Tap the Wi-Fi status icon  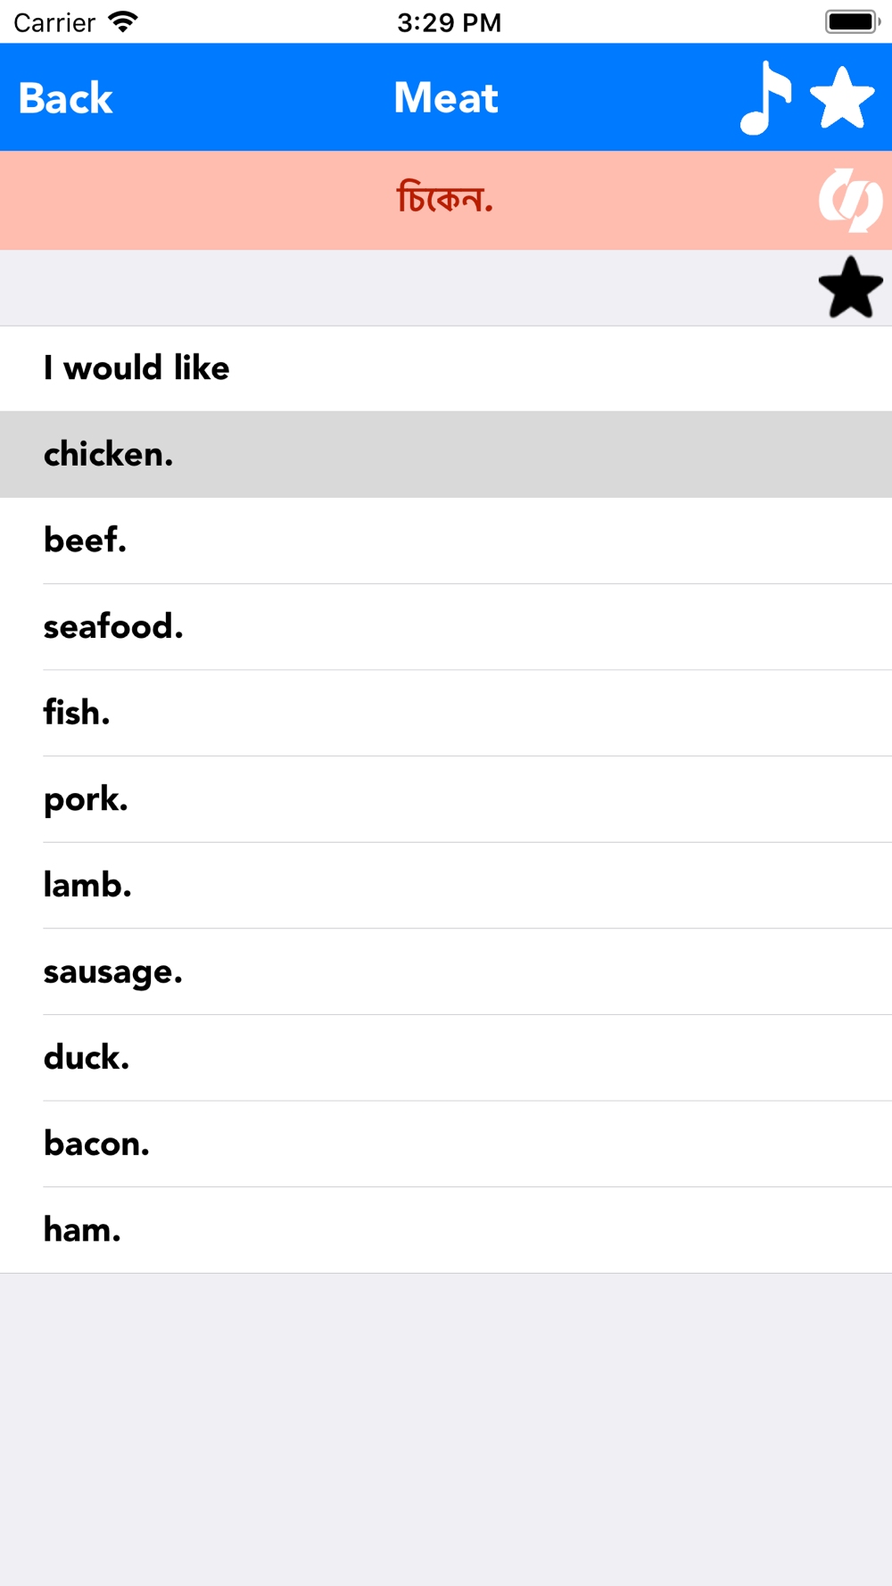click(123, 21)
